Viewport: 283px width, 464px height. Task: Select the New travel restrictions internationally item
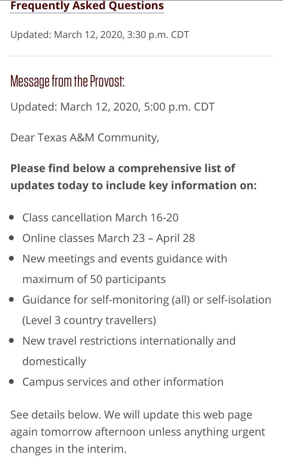click(x=129, y=340)
